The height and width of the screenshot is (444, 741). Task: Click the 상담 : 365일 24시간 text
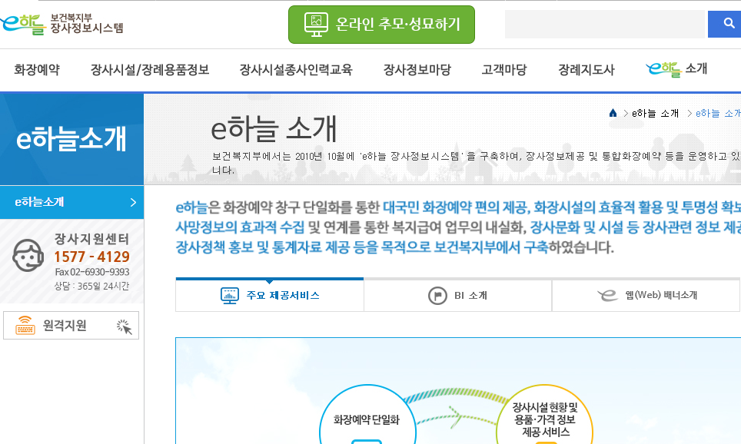(x=91, y=287)
